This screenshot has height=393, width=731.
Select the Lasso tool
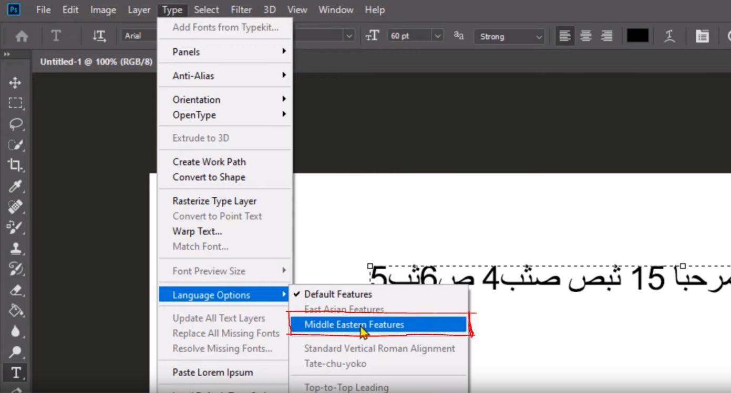click(x=15, y=124)
